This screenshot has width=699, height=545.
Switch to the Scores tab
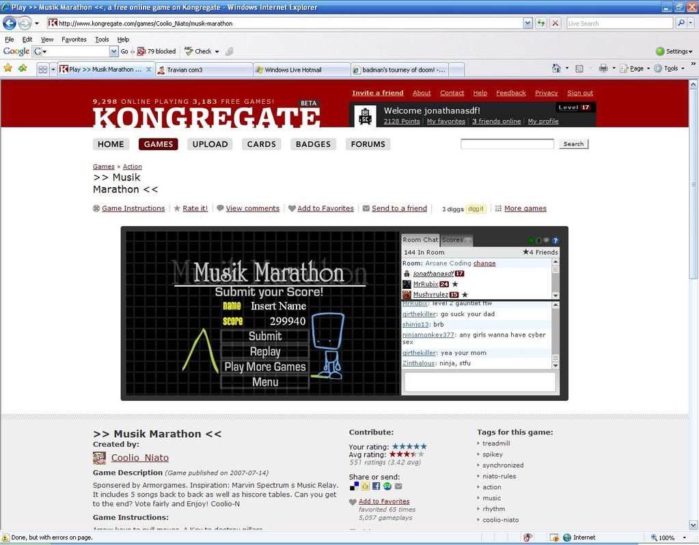pyautogui.click(x=452, y=240)
